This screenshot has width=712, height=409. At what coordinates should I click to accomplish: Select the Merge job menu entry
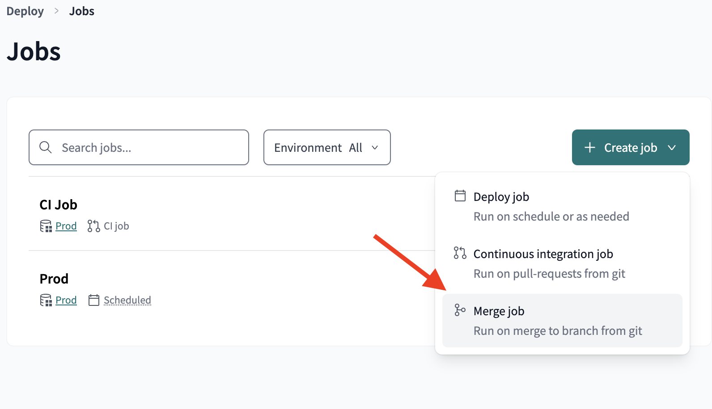(562, 321)
